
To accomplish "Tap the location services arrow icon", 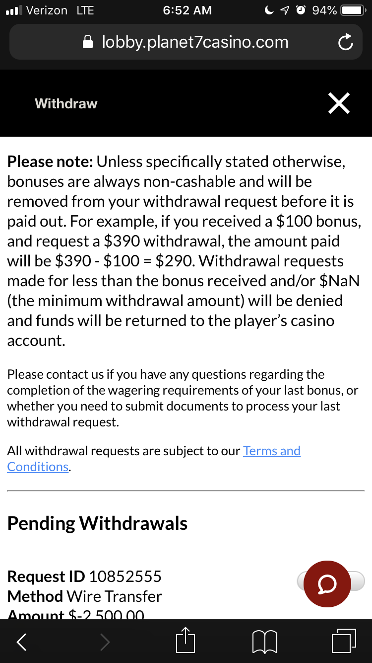I will (284, 10).
